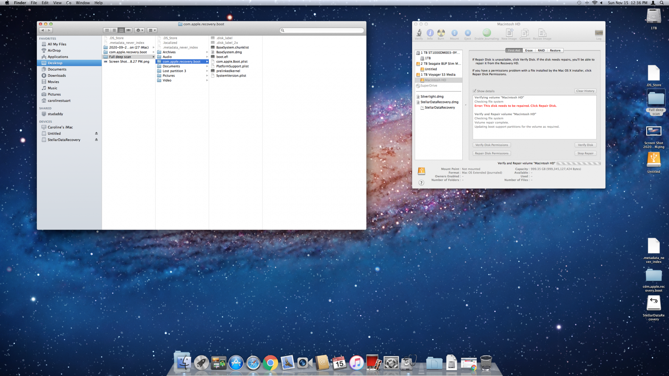Image resolution: width=669 pixels, height=376 pixels.
Task: Open Google Chrome from the Dock
Action: [270, 363]
